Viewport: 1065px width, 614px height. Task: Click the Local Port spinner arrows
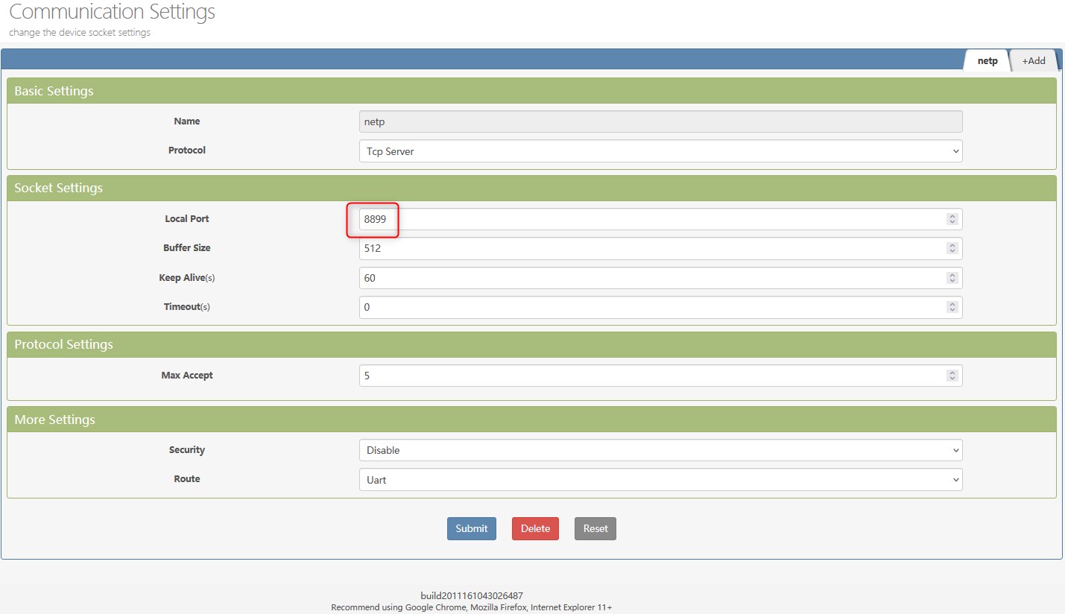[952, 219]
